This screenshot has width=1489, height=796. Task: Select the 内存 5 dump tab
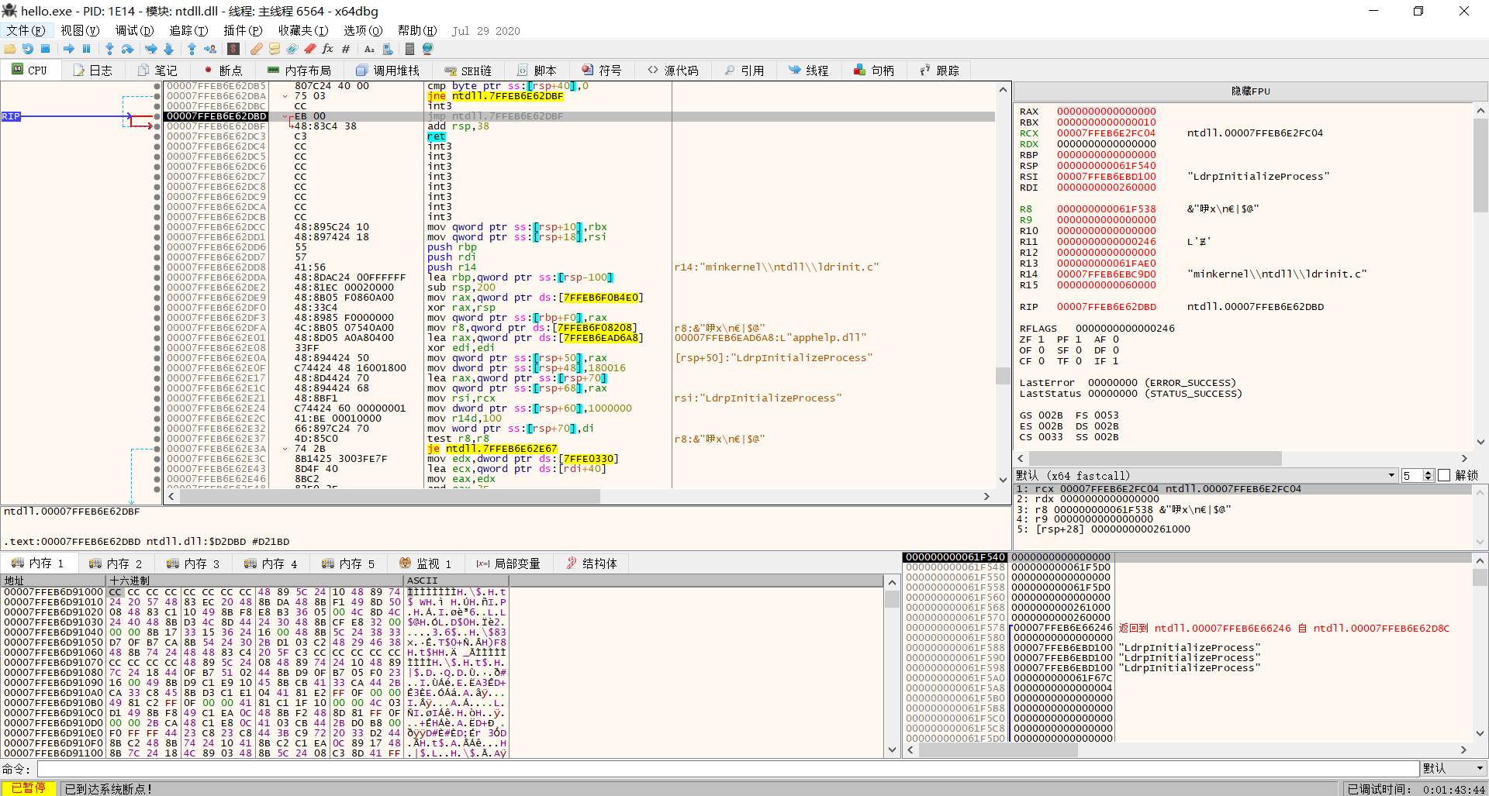tap(348, 563)
